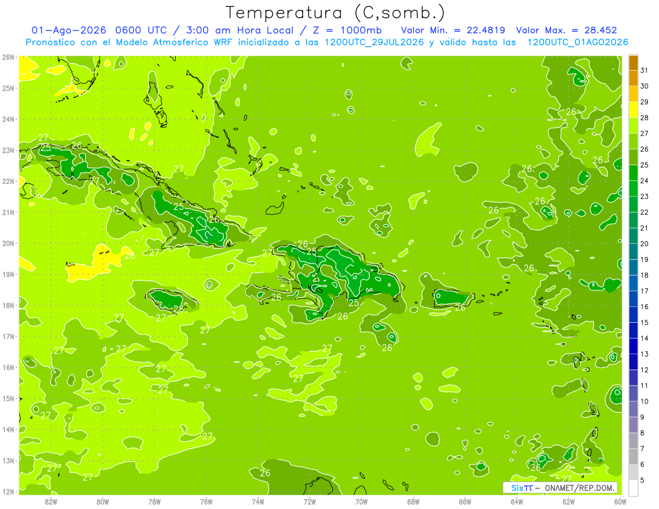Click the "76W" longitude label

pyautogui.click(x=206, y=501)
